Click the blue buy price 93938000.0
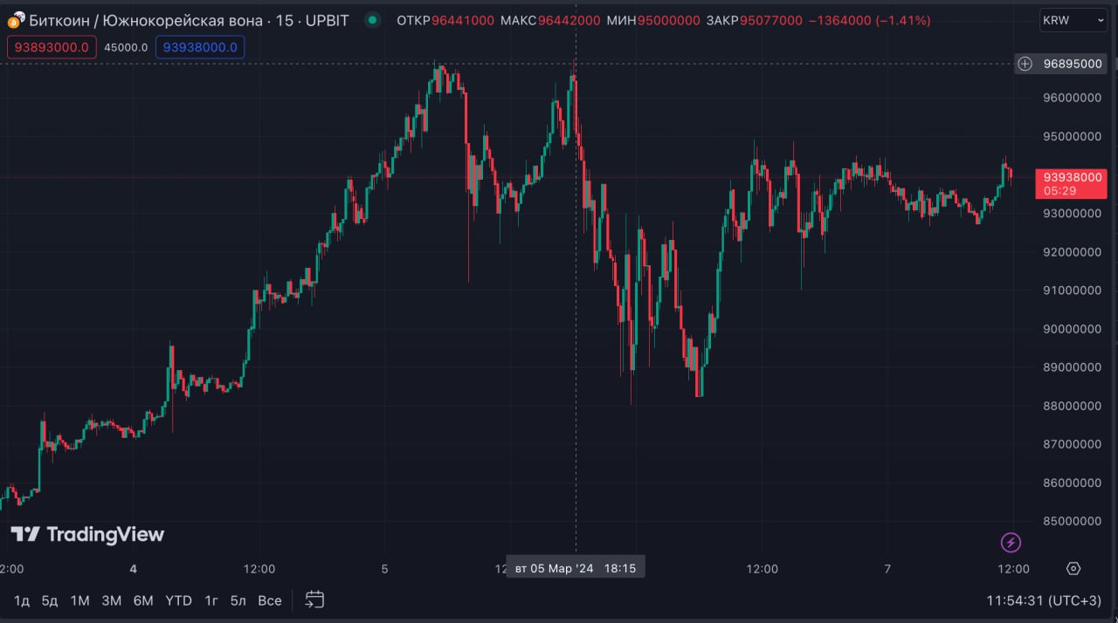This screenshot has width=1118, height=623. pyautogui.click(x=200, y=47)
